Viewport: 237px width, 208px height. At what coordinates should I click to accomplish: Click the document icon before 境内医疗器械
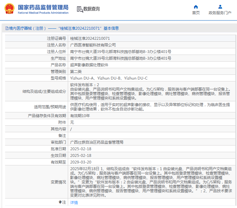click(7, 28)
